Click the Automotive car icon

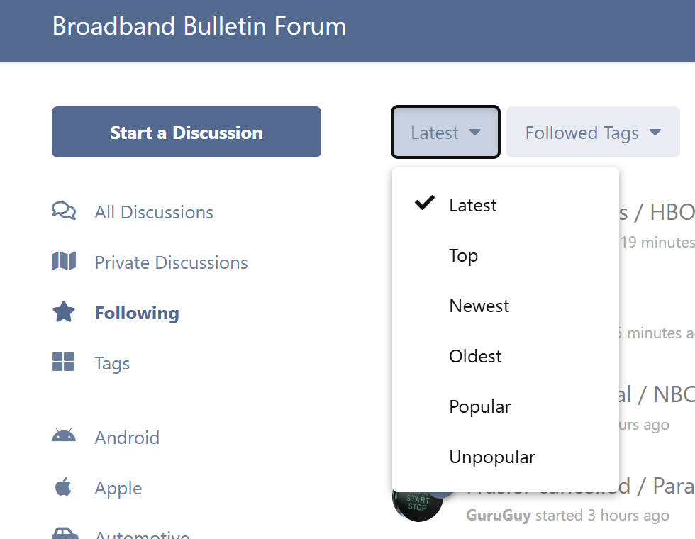coord(65,533)
